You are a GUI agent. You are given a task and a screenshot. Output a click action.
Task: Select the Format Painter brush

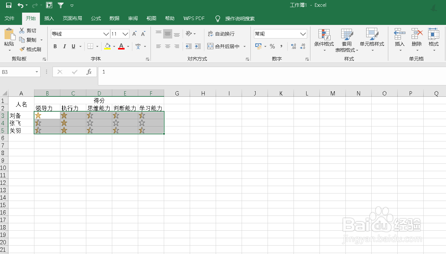pos(30,49)
